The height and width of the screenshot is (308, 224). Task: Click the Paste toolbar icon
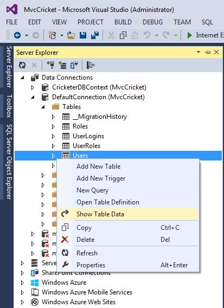tap(135, 35)
